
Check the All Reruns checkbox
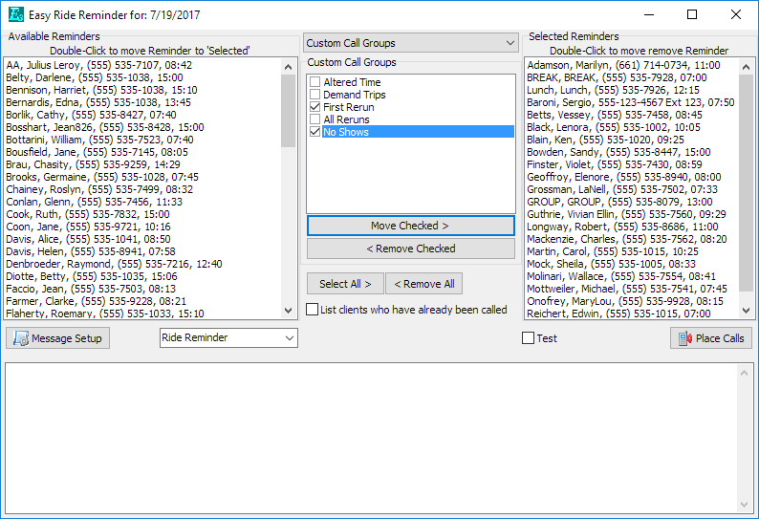tap(315, 119)
